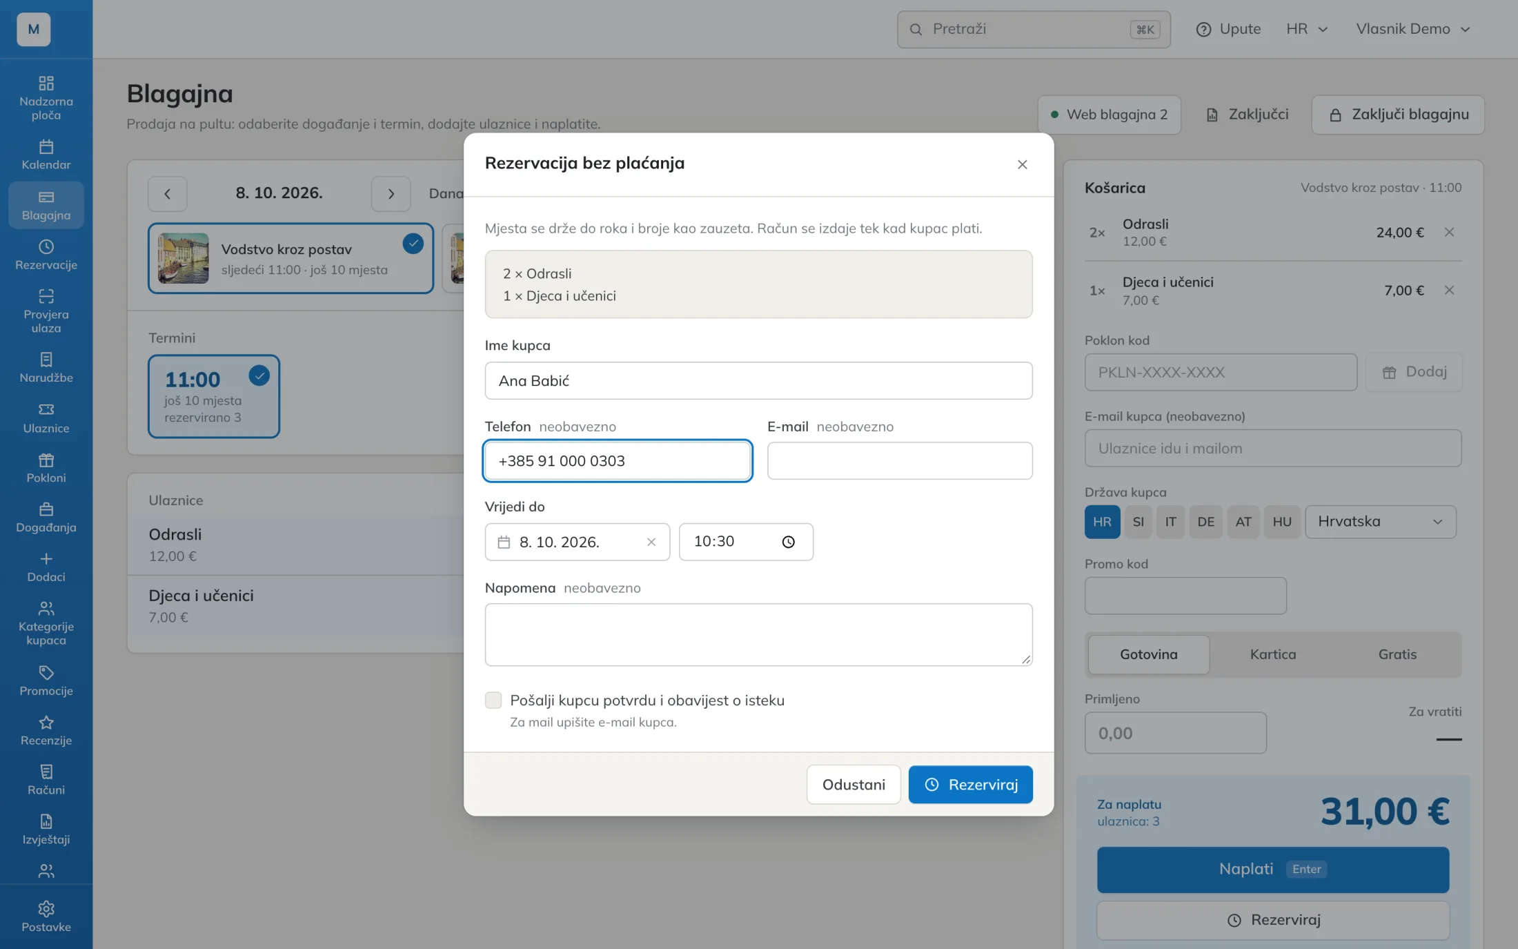1518x949 pixels.
Task: Switch payment to Gratis tab
Action: click(1397, 654)
